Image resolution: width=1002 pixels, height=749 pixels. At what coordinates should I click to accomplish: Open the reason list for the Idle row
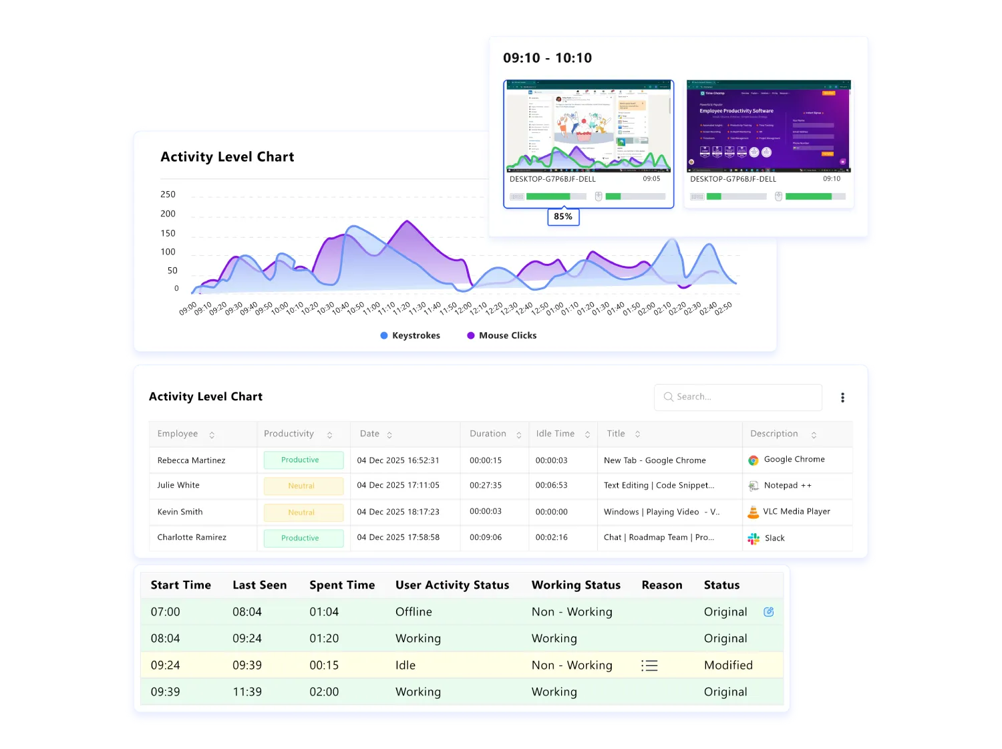(x=649, y=665)
